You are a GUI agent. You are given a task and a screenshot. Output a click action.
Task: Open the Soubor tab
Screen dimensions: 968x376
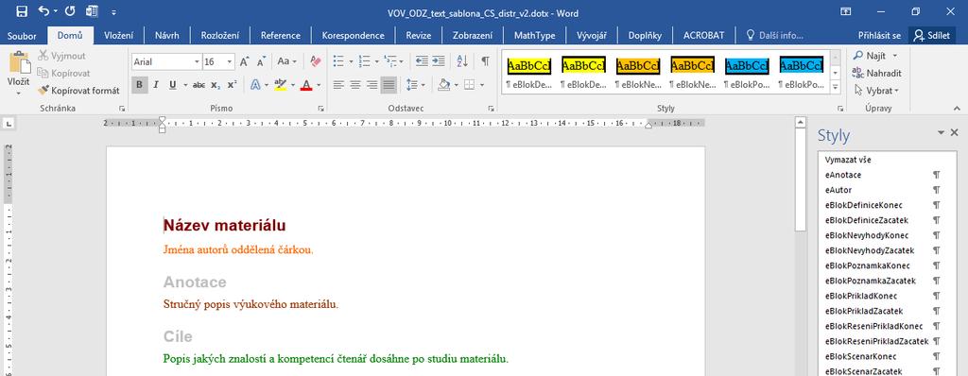(x=22, y=35)
